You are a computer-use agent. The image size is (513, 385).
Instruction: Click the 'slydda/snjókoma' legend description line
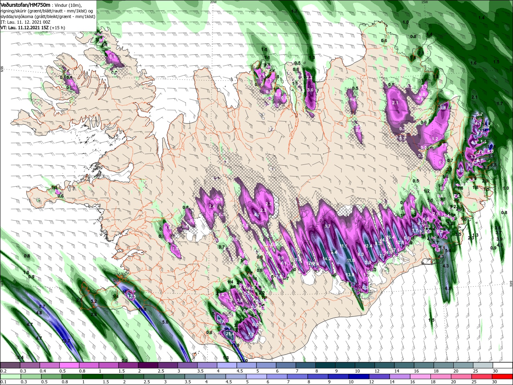[x=48, y=16]
